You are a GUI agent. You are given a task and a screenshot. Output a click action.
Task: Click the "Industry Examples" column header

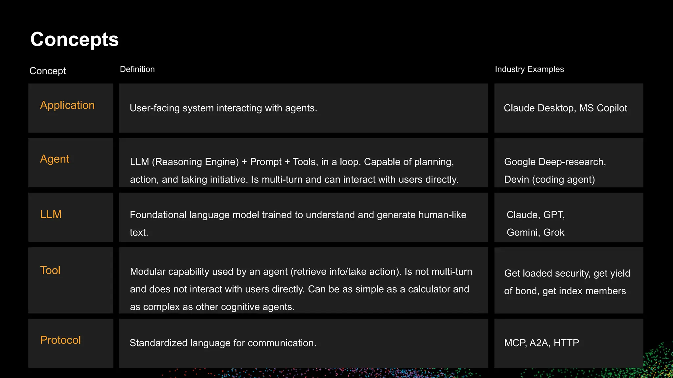click(x=529, y=69)
